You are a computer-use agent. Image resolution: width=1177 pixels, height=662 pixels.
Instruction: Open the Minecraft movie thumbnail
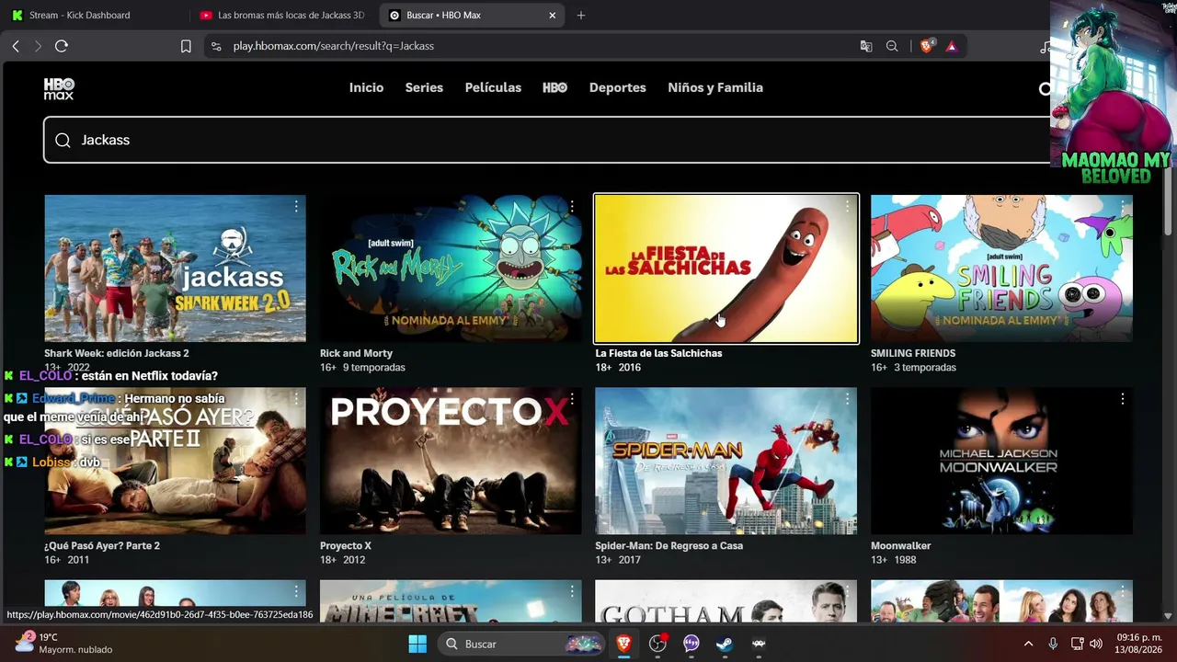click(x=451, y=601)
